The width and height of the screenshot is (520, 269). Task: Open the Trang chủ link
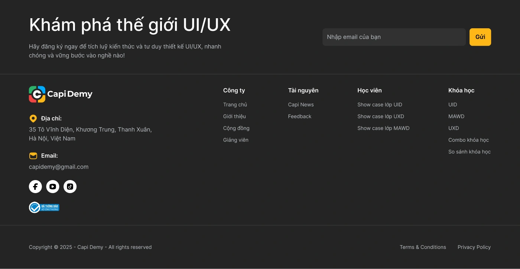[235, 105]
